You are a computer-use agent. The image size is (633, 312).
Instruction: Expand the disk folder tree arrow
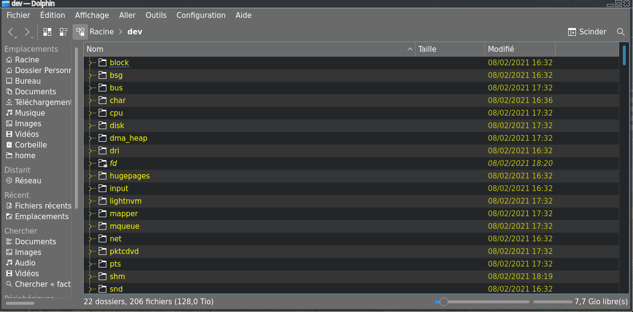(90, 126)
